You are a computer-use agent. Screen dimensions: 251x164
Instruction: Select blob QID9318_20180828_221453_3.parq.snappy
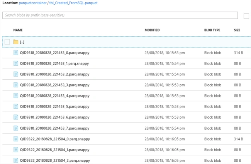54,85
